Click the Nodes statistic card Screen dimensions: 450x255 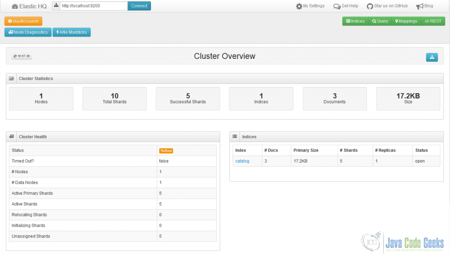[x=41, y=98]
